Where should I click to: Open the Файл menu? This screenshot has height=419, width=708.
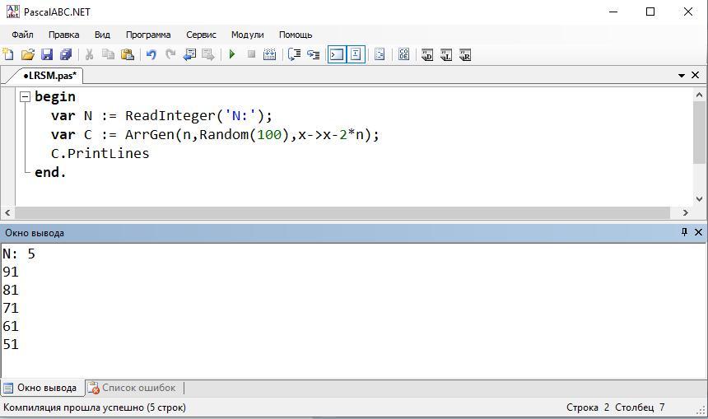22,35
